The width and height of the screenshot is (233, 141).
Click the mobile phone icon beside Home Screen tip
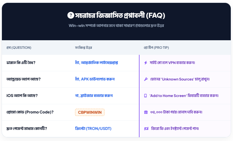(x=146, y=95)
